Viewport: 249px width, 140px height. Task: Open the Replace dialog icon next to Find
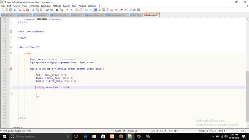point(61,10)
